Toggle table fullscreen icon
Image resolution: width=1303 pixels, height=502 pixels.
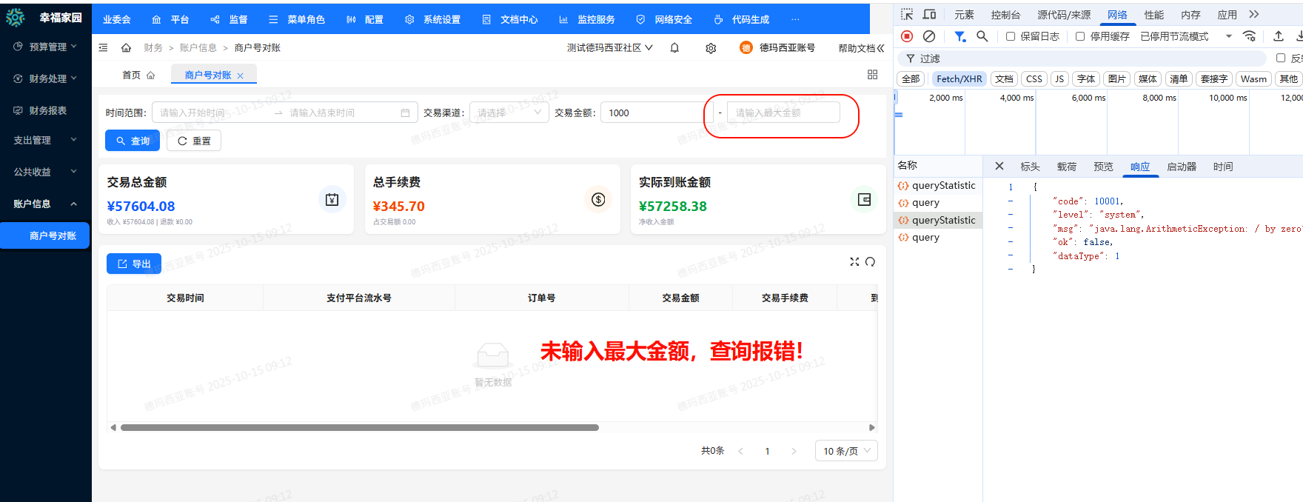(x=854, y=261)
